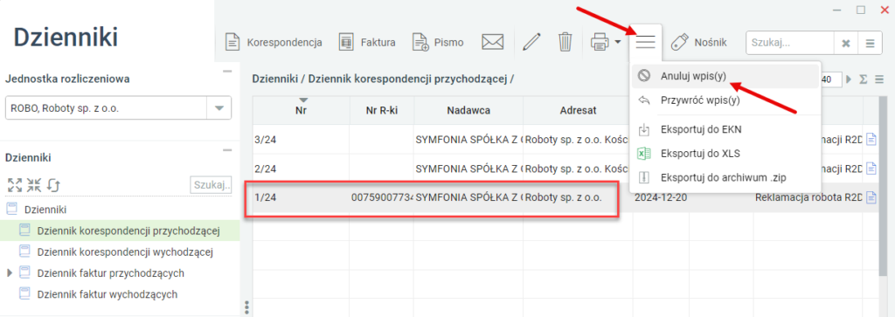Click the trash delete icon
Image resolution: width=895 pixels, height=317 pixels.
tap(565, 42)
